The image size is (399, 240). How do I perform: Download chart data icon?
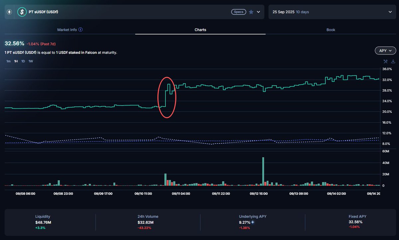[393, 61]
